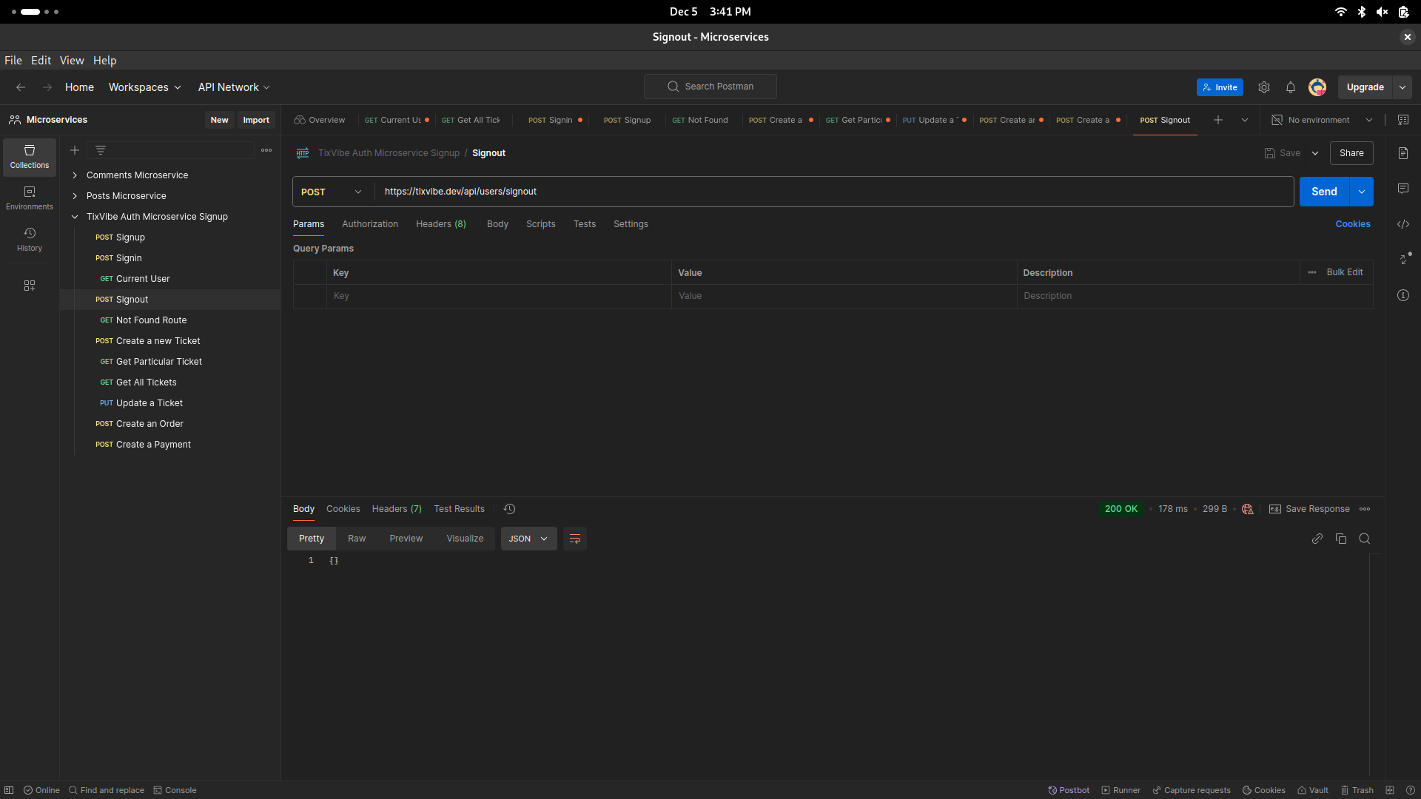The width and height of the screenshot is (1421, 799).
Task: Open the documentation icon in right sidebar
Action: 1403,153
